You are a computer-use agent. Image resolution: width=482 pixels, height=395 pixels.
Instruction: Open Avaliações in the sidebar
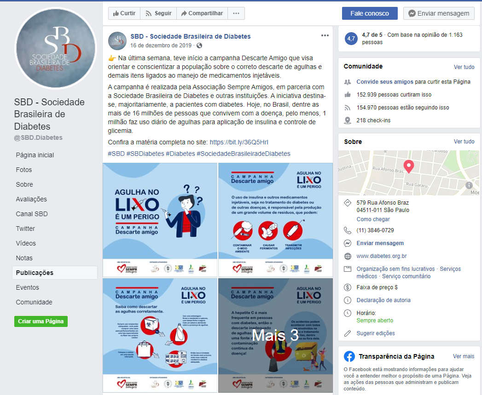click(31, 200)
